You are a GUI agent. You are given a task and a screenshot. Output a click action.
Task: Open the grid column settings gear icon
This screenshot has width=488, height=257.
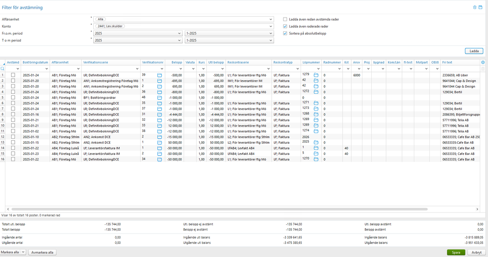(483, 63)
